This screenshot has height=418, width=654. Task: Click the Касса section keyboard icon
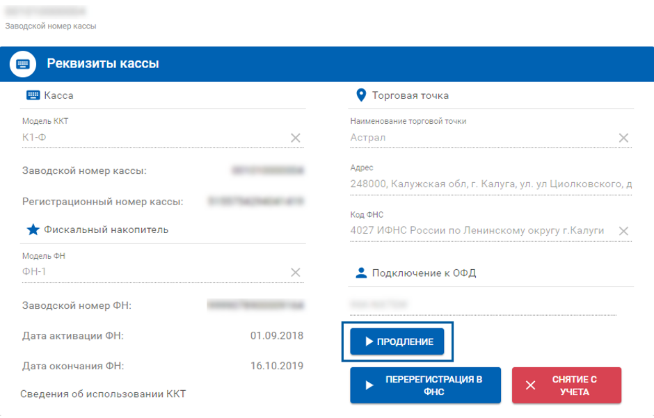coord(33,95)
